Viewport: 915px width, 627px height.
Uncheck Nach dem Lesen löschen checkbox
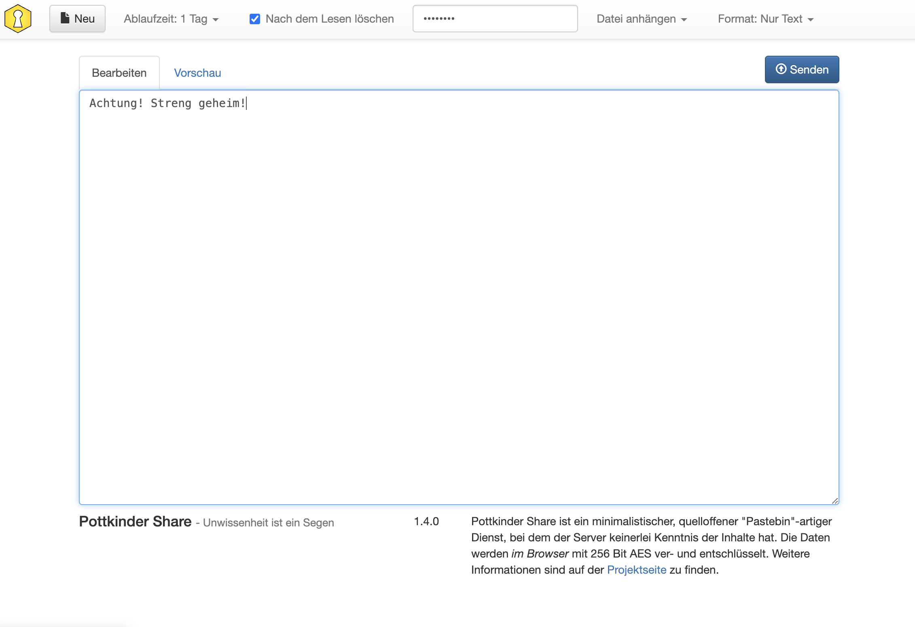click(x=255, y=19)
